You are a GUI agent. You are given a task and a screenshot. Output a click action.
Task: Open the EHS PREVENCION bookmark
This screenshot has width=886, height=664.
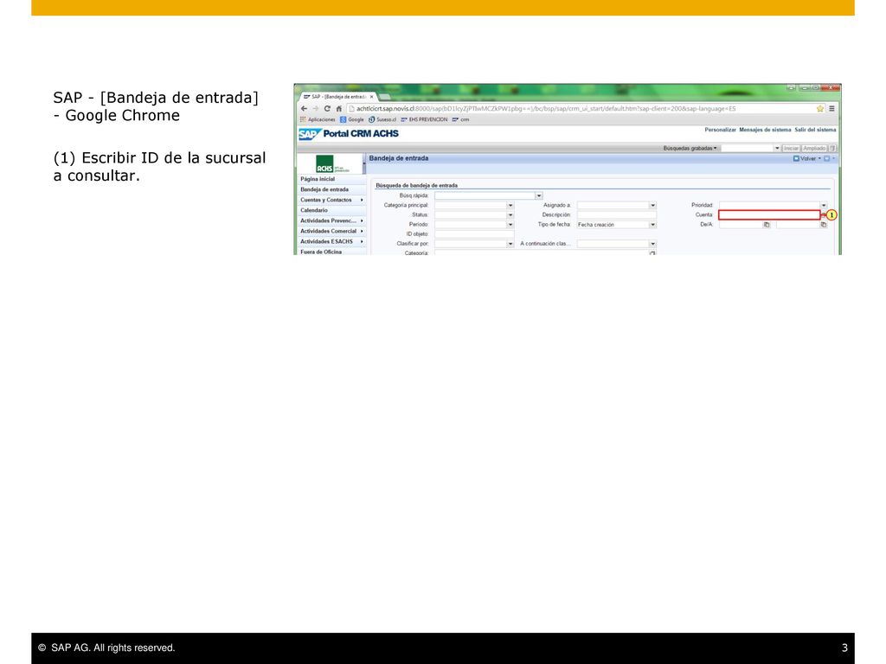coord(424,119)
